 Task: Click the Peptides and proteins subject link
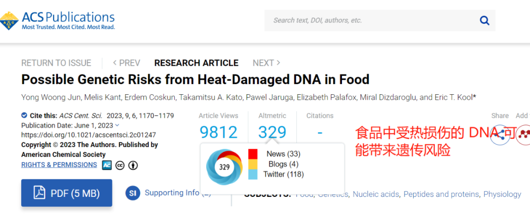click(442, 194)
